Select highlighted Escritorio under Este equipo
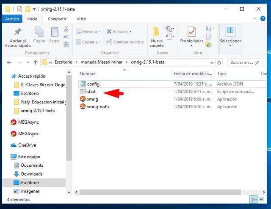 pyautogui.click(x=34, y=183)
